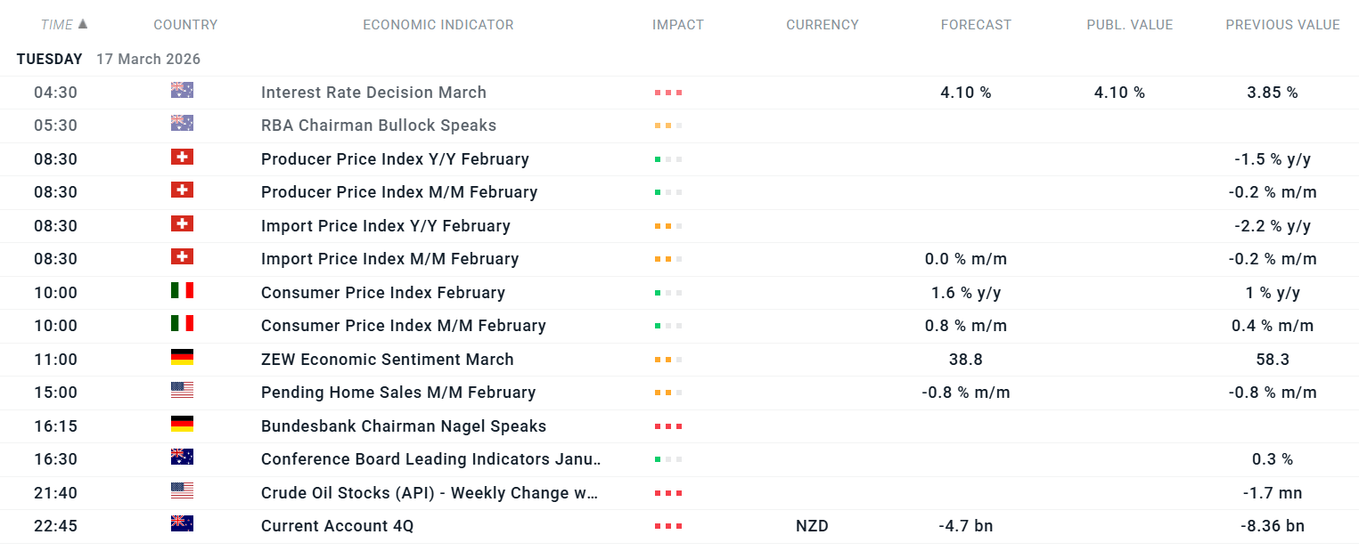Click New Zealand flag beside Current Account 4Q
The image size is (1359, 559).
pos(182,524)
